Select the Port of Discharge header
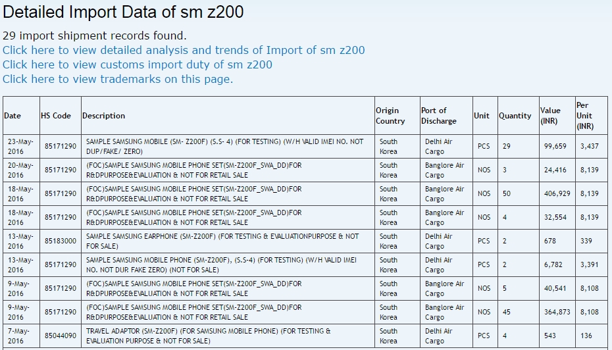 pos(438,116)
